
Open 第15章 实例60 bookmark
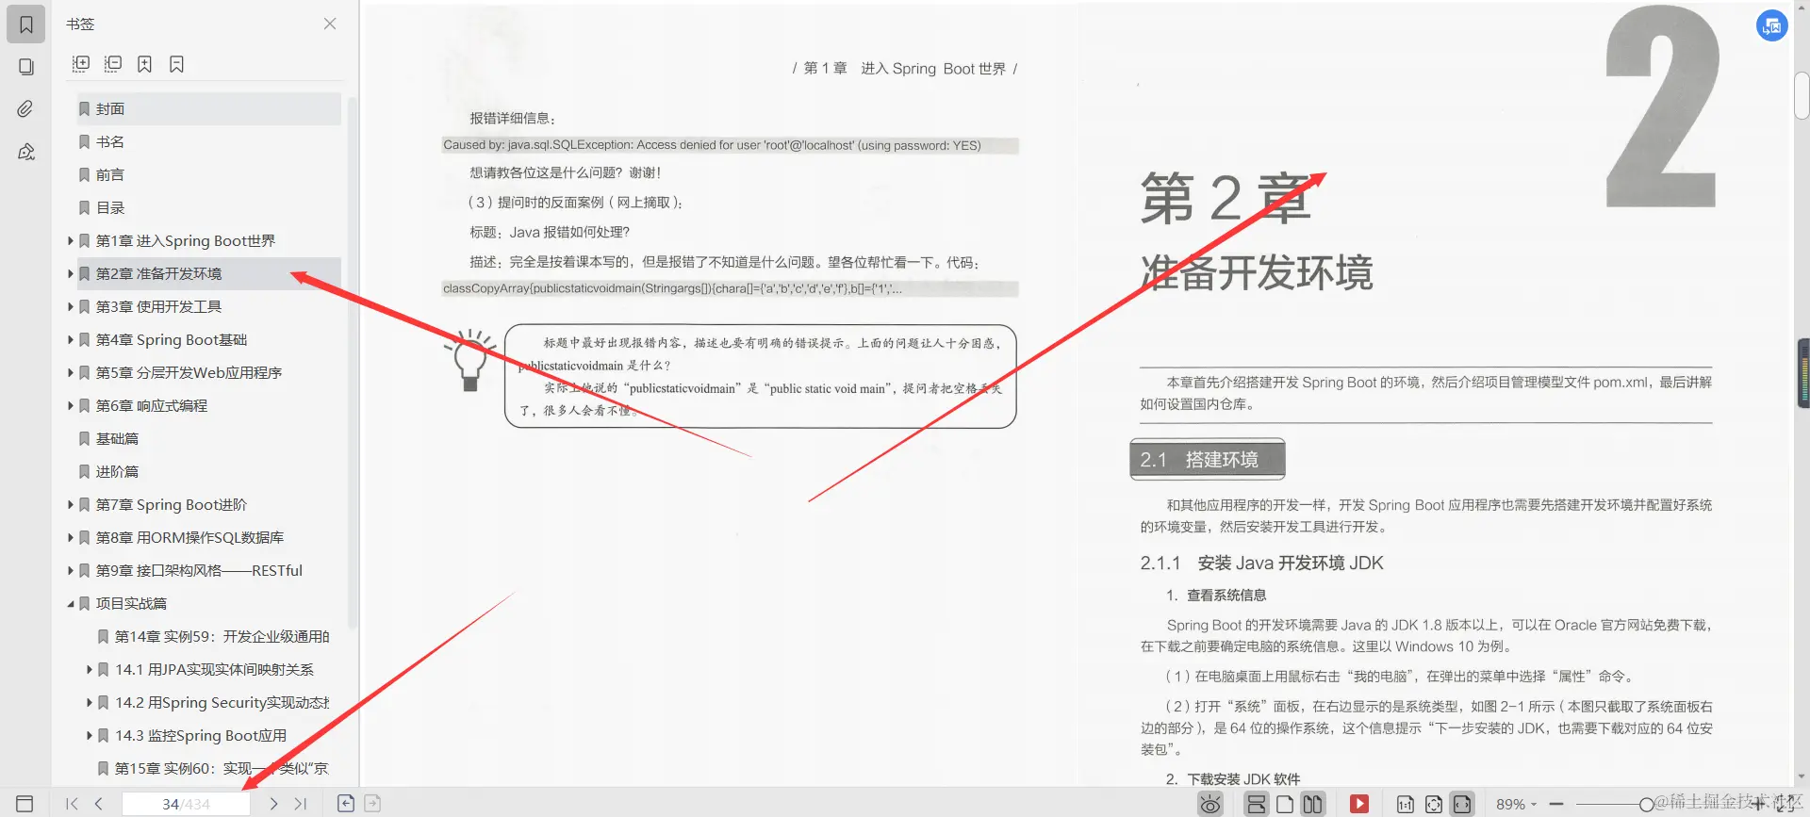pyautogui.click(x=218, y=768)
